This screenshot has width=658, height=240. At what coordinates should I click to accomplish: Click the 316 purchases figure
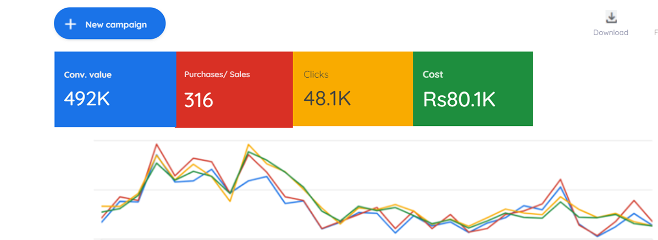(x=198, y=101)
